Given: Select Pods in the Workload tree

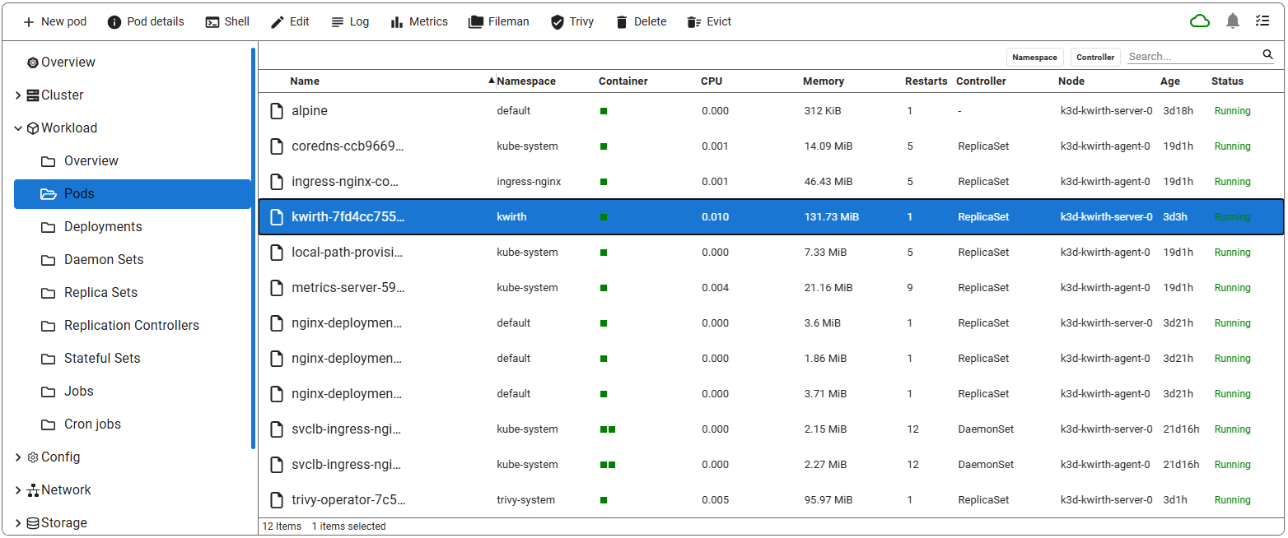Looking at the screenshot, I should tap(133, 194).
